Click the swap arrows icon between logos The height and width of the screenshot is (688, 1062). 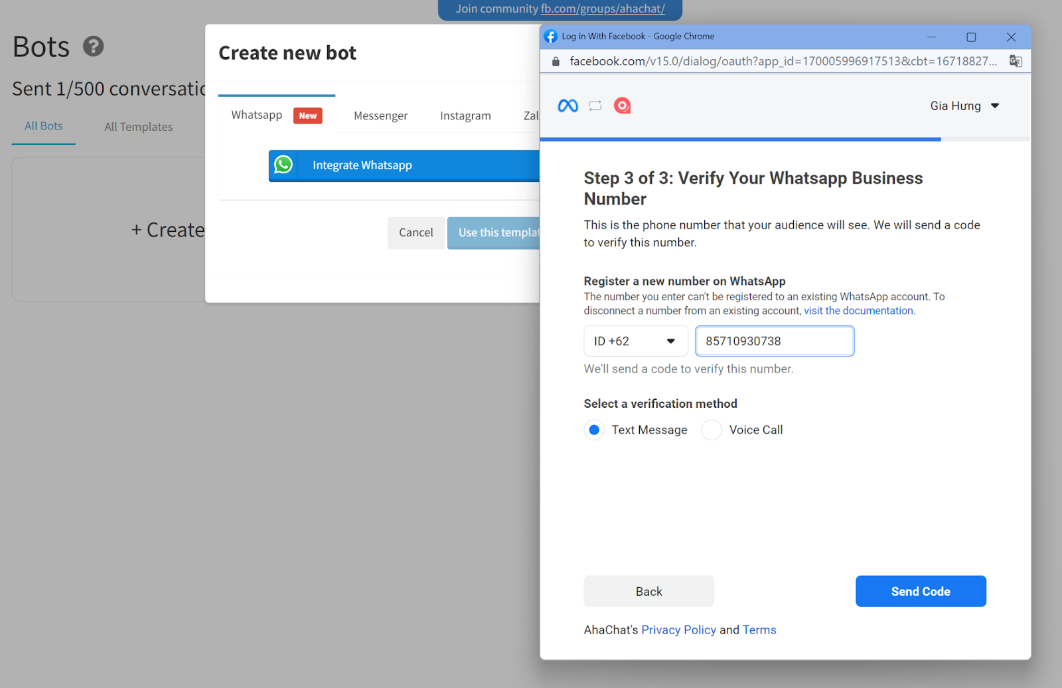click(595, 106)
